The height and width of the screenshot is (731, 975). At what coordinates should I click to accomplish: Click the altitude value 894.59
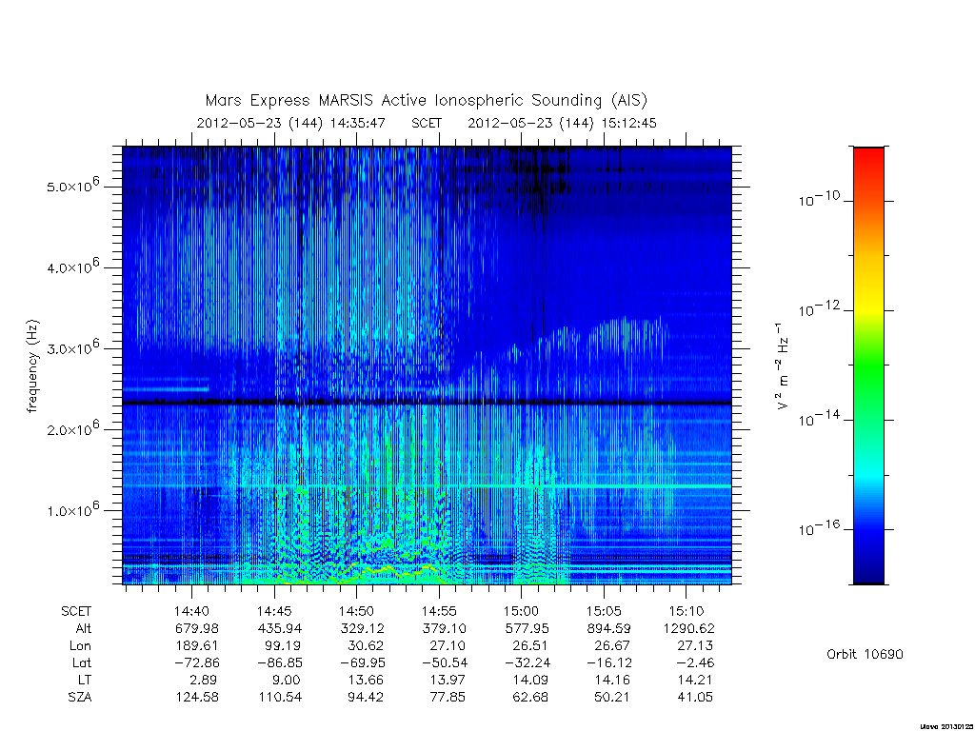(608, 628)
